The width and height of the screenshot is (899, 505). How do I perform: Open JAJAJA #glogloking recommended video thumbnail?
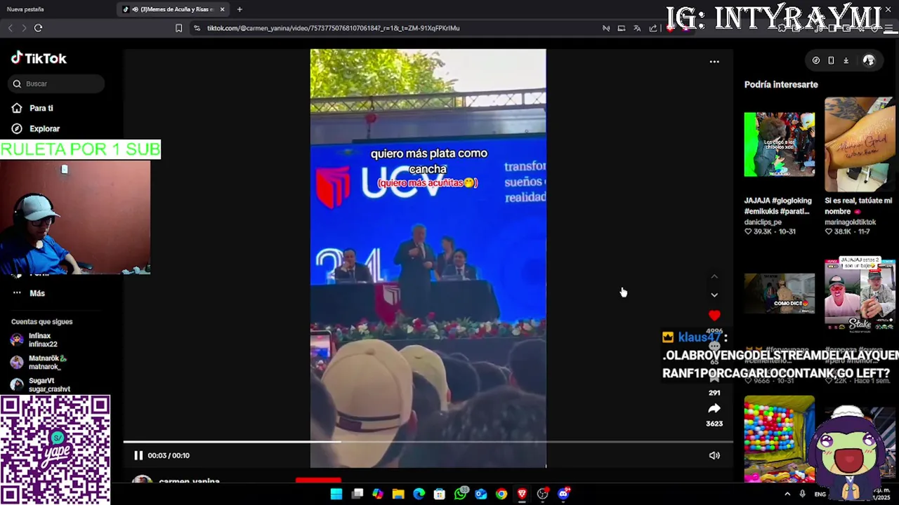pyautogui.click(x=780, y=144)
